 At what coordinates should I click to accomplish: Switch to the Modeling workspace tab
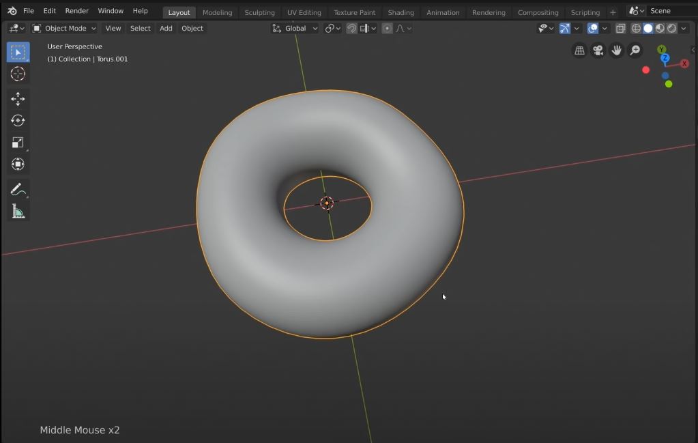(x=217, y=12)
